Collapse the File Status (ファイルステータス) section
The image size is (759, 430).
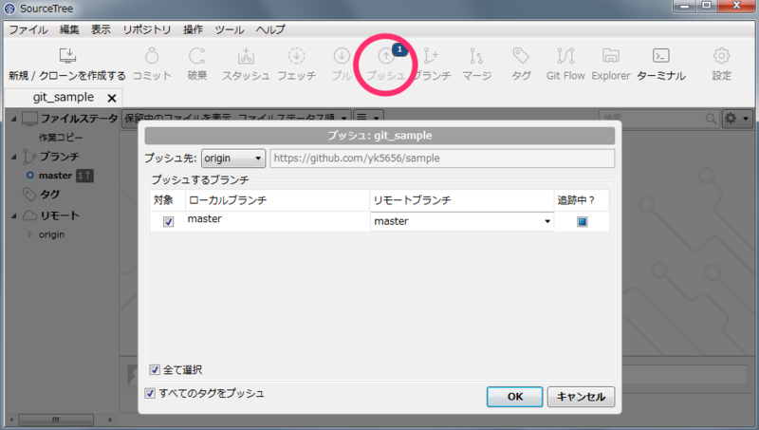[x=13, y=119]
